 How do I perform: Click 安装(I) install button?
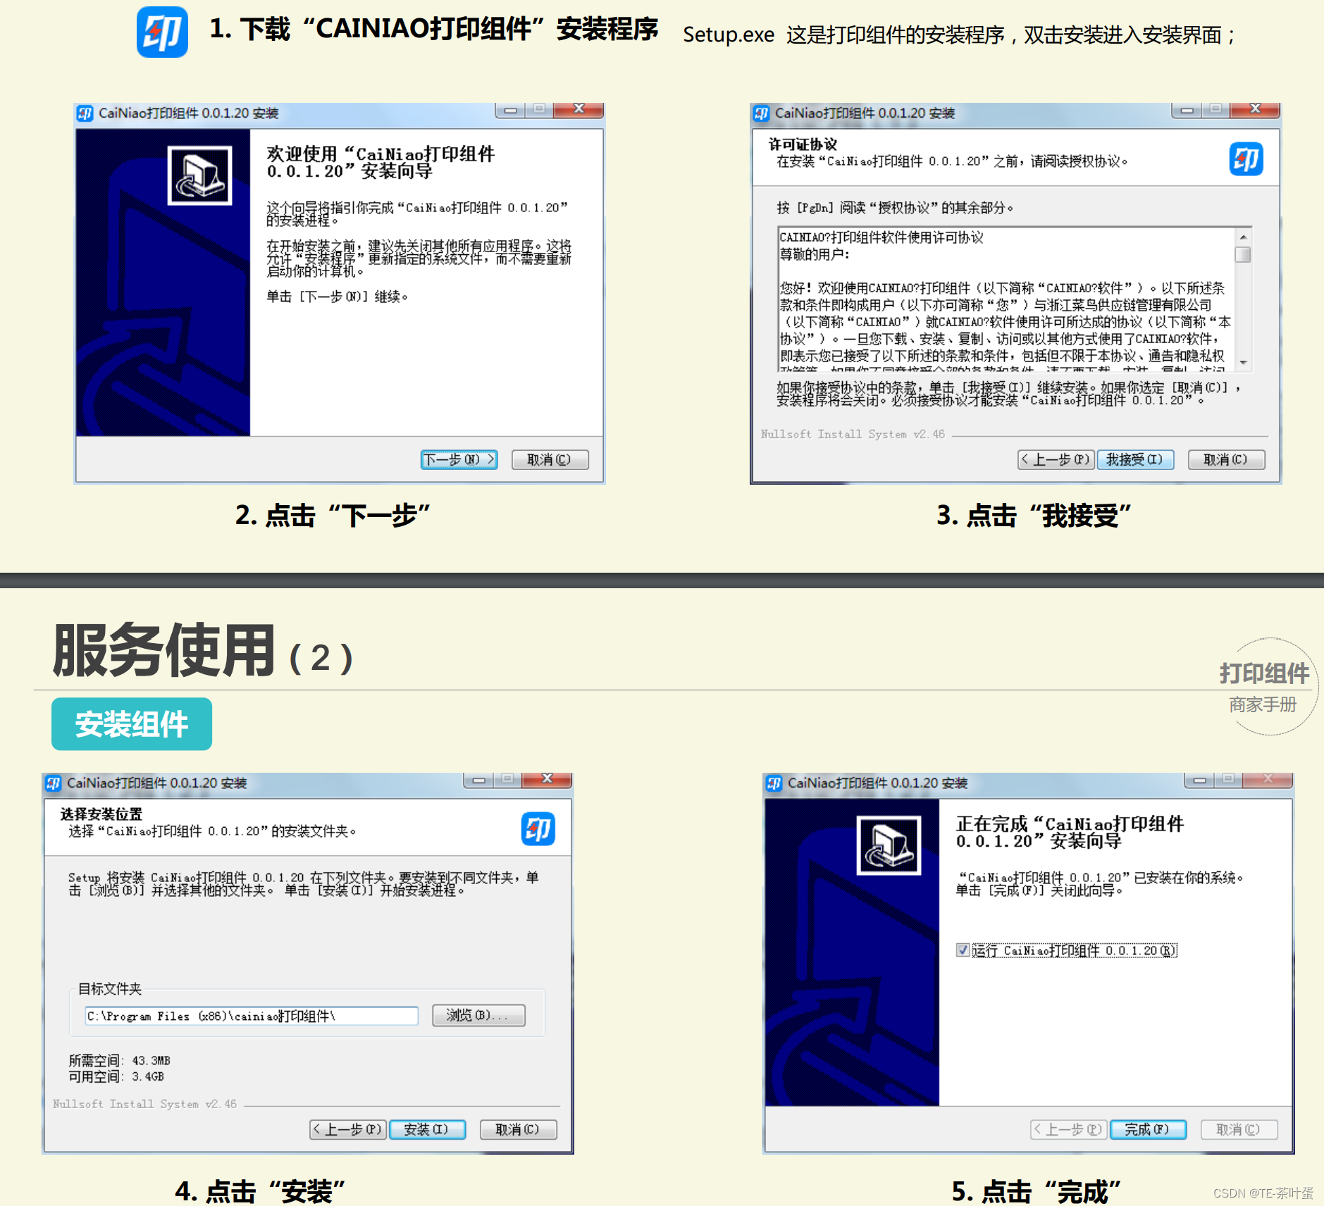pos(427,1129)
